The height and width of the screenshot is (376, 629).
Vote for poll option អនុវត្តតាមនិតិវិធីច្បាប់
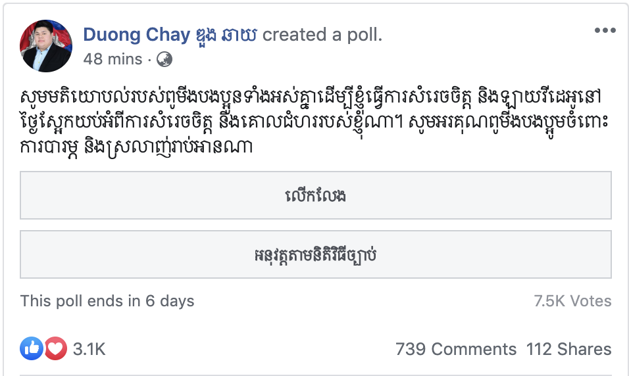point(316,254)
